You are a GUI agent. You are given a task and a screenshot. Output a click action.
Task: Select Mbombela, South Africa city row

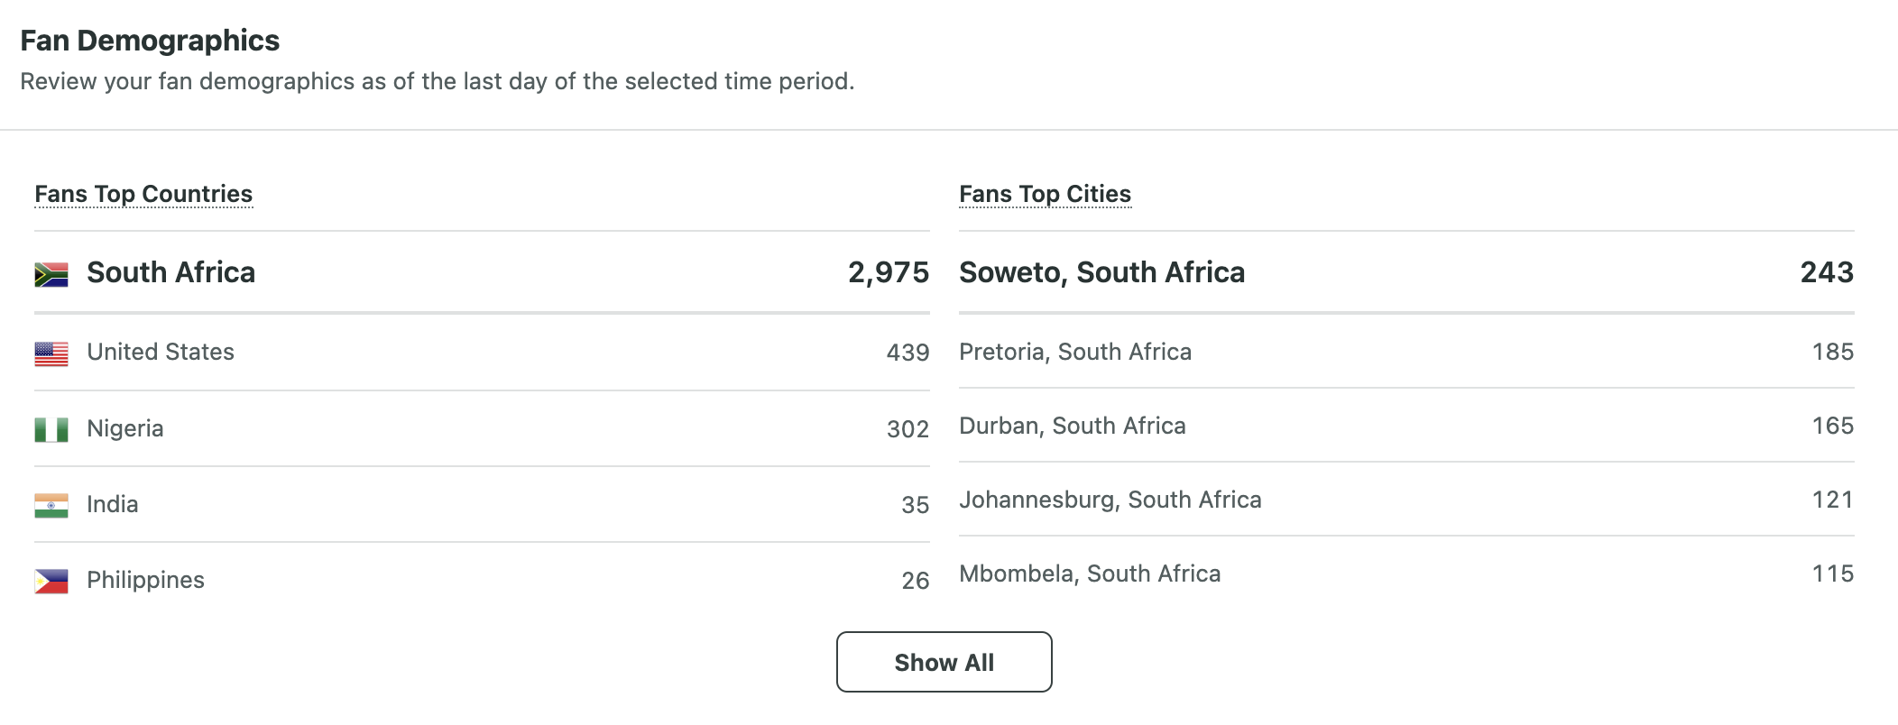click(1406, 574)
